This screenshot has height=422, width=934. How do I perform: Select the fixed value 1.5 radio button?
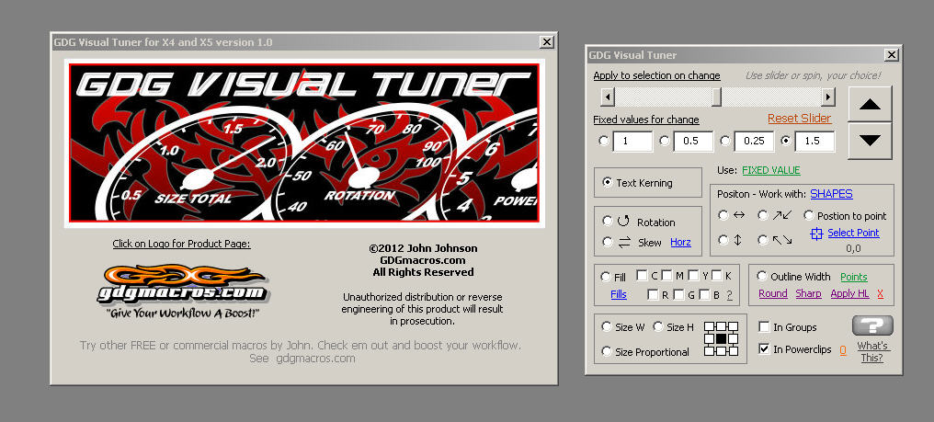[x=786, y=141]
